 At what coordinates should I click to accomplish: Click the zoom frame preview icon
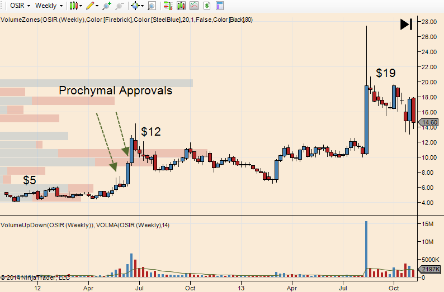click(151, 6)
